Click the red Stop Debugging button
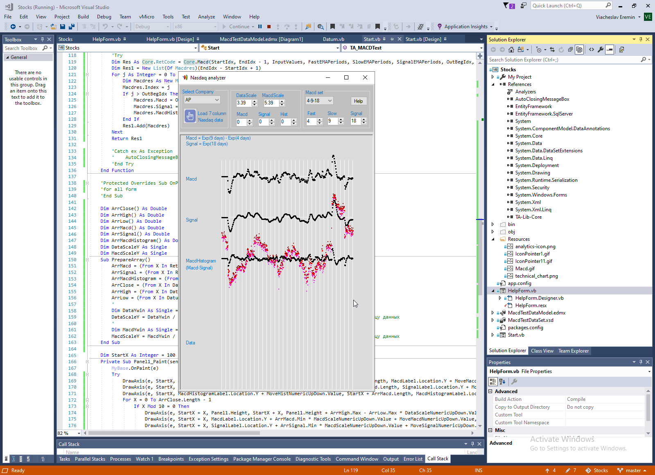Viewport: 655px width, 475px height. pyautogui.click(x=269, y=27)
